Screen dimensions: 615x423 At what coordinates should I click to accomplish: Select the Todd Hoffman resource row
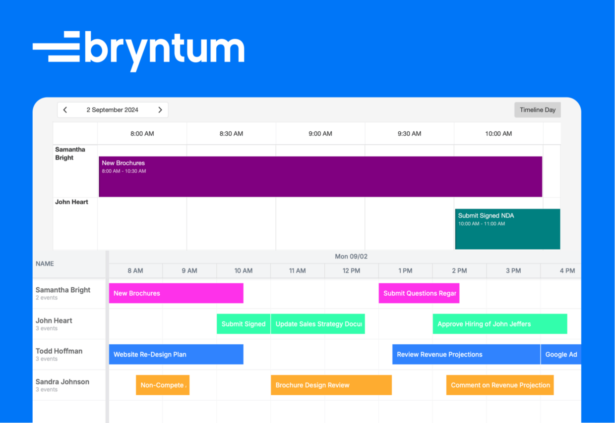click(307, 355)
